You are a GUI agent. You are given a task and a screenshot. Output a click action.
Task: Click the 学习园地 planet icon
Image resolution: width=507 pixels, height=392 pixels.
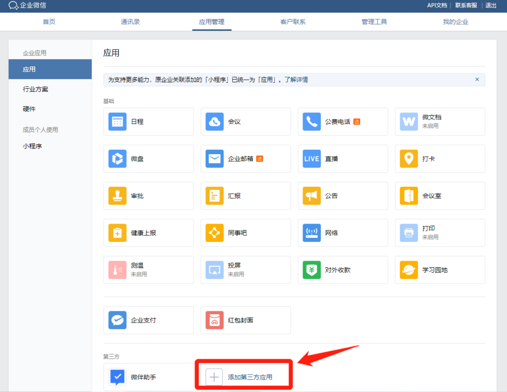coord(408,270)
